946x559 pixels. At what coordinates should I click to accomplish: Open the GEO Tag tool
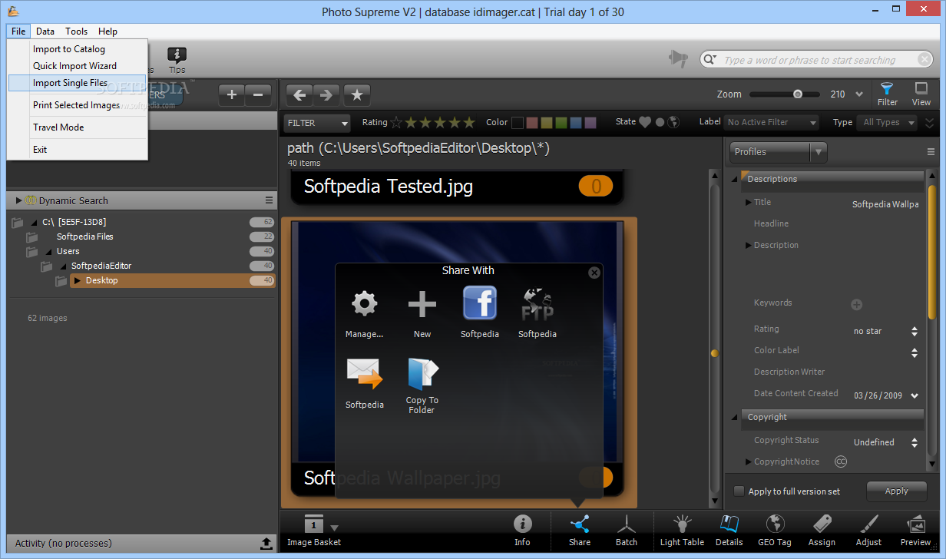[775, 531]
